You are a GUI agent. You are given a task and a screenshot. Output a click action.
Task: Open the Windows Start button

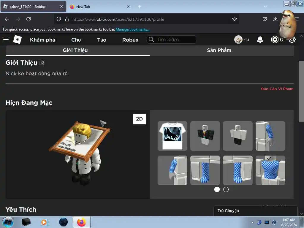[x=8, y=222]
